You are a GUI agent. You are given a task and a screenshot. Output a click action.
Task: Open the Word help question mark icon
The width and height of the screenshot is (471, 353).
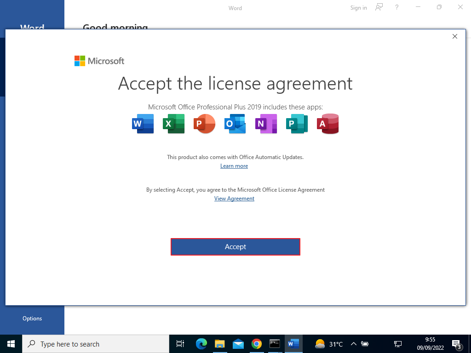[397, 7]
